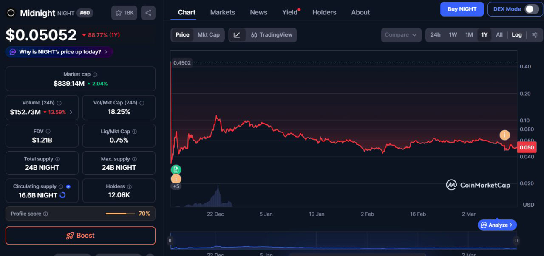Open the Markets tab
The width and height of the screenshot is (544, 256).
pyautogui.click(x=223, y=12)
